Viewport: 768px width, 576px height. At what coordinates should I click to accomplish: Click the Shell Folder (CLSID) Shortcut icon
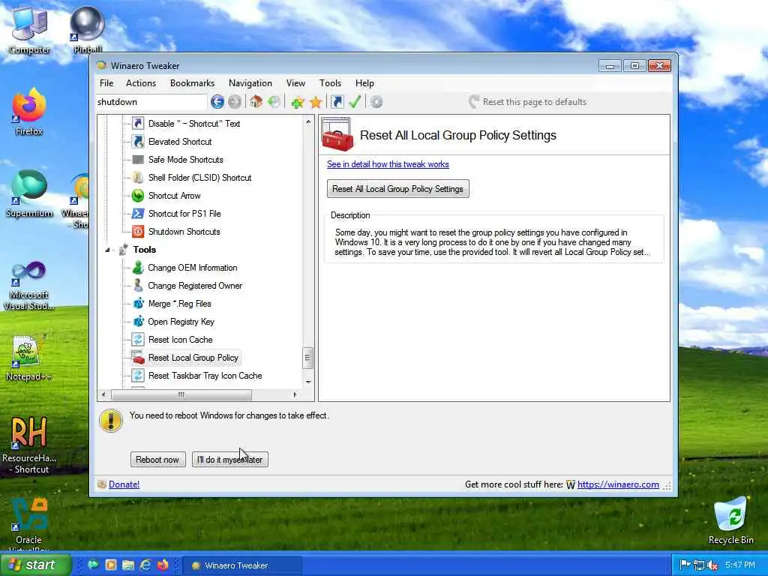coord(138,177)
